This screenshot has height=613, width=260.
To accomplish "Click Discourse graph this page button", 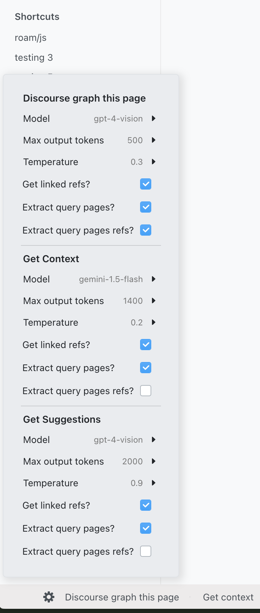I will coord(122,597).
